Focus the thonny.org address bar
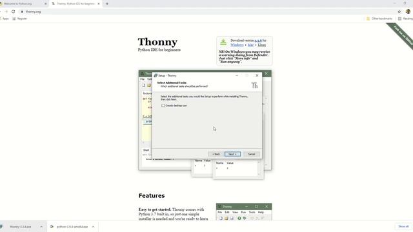Screen dimensions: 413x232 pos(208,12)
